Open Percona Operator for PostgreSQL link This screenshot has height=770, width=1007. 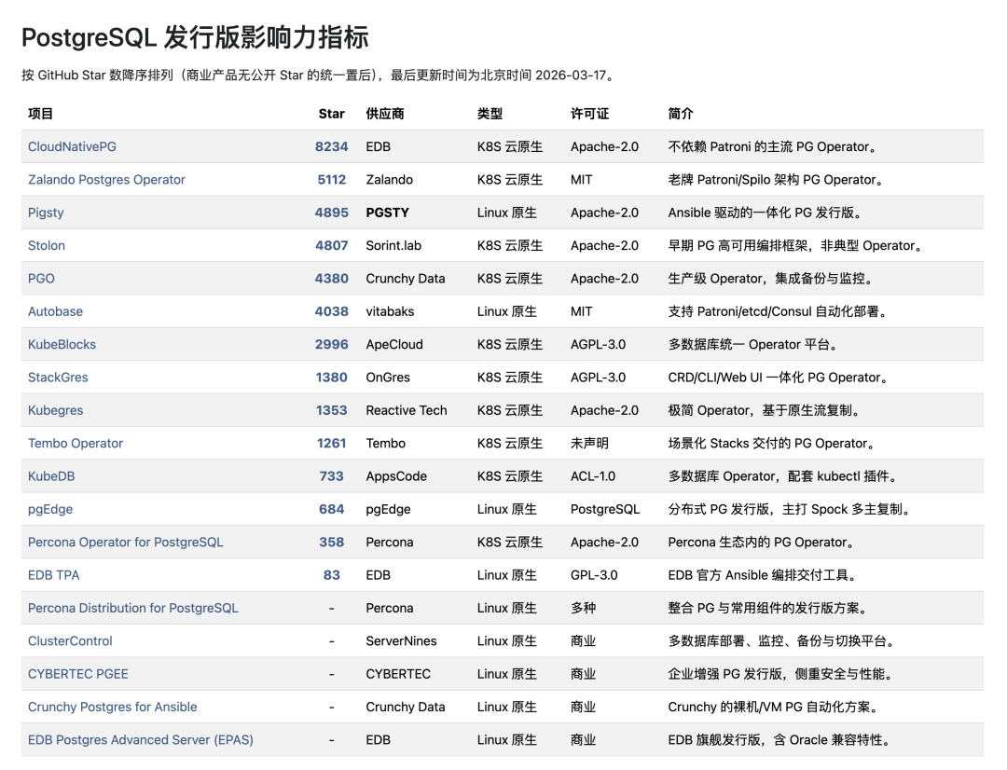124,542
